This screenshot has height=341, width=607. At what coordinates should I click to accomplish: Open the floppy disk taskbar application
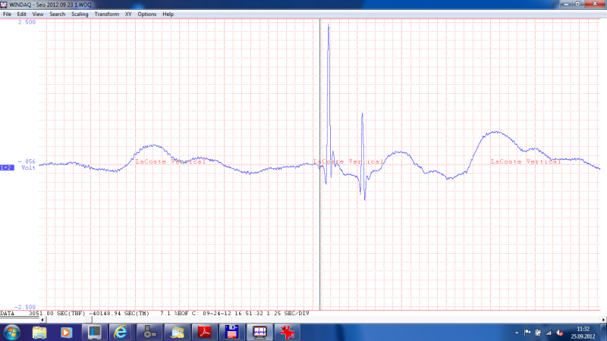click(232, 333)
